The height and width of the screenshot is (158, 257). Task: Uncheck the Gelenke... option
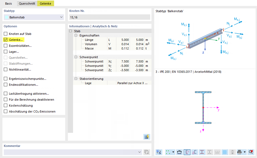pyautogui.click(x=6, y=40)
